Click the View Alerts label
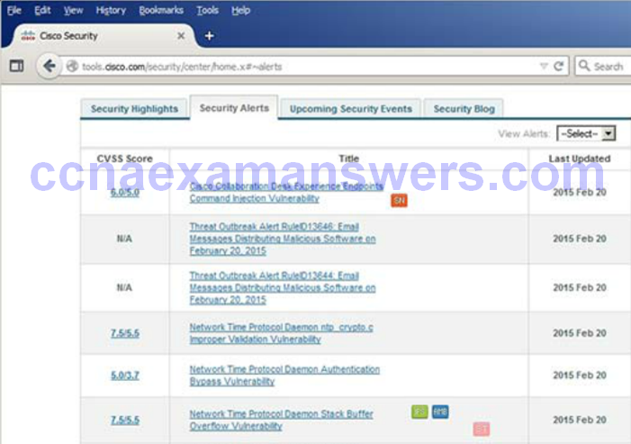The width and height of the screenshot is (631, 444). (x=524, y=133)
